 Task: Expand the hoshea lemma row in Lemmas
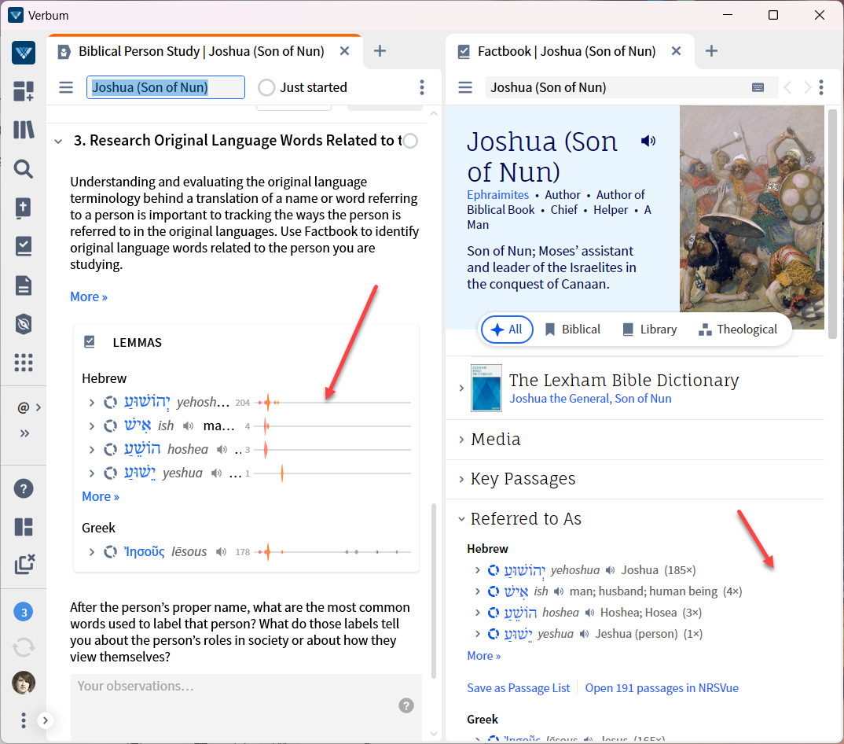(x=91, y=449)
